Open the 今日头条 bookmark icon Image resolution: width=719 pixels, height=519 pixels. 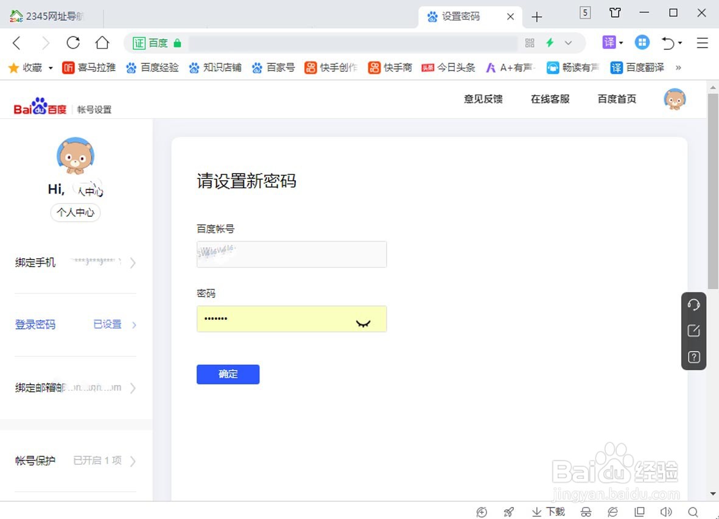coord(429,68)
